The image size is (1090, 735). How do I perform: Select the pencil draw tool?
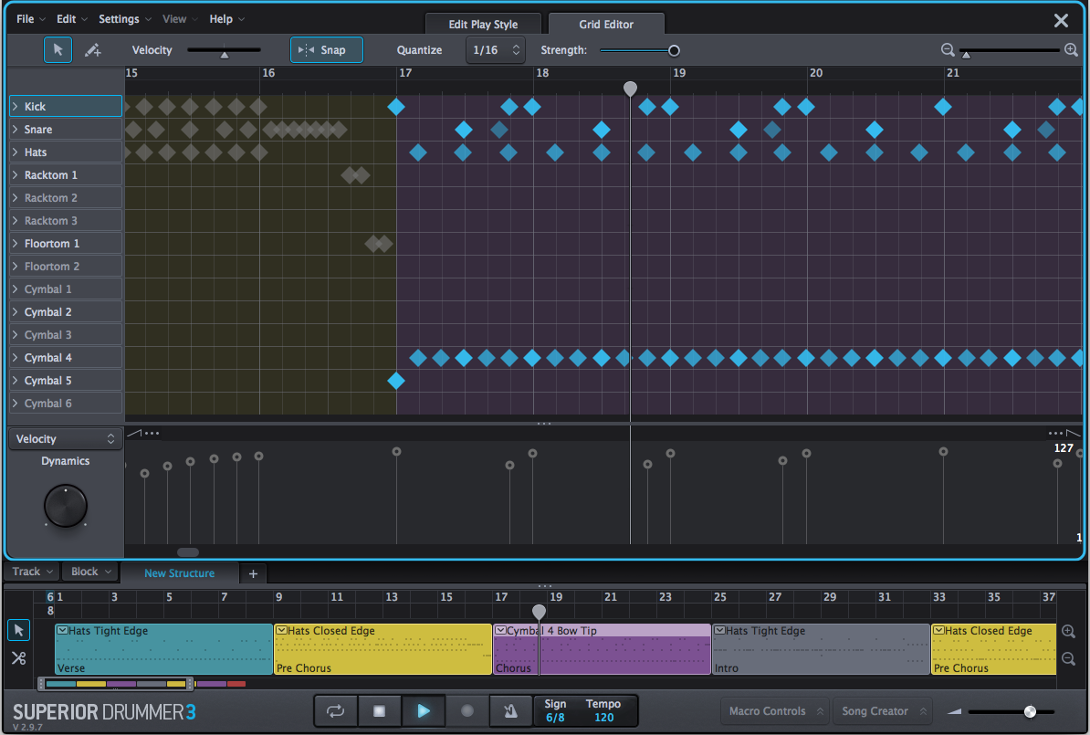(92, 50)
